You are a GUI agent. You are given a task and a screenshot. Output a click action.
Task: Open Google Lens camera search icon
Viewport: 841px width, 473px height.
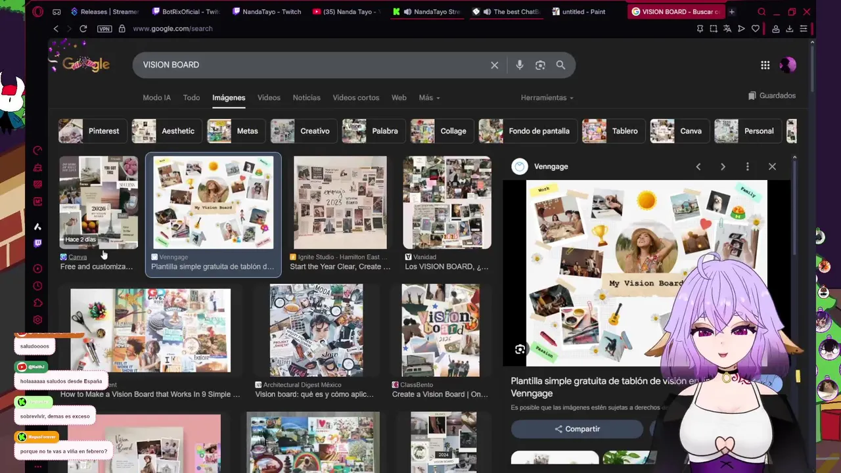[x=540, y=65]
